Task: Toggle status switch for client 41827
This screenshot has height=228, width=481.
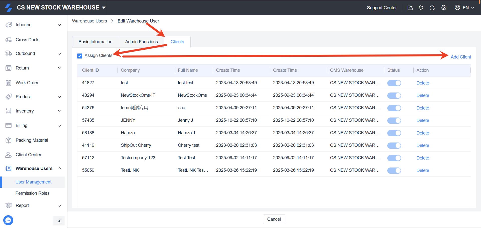Action: [394, 83]
